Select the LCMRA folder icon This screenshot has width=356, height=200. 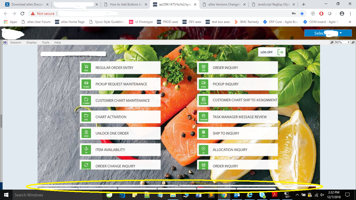(x=86, y=100)
